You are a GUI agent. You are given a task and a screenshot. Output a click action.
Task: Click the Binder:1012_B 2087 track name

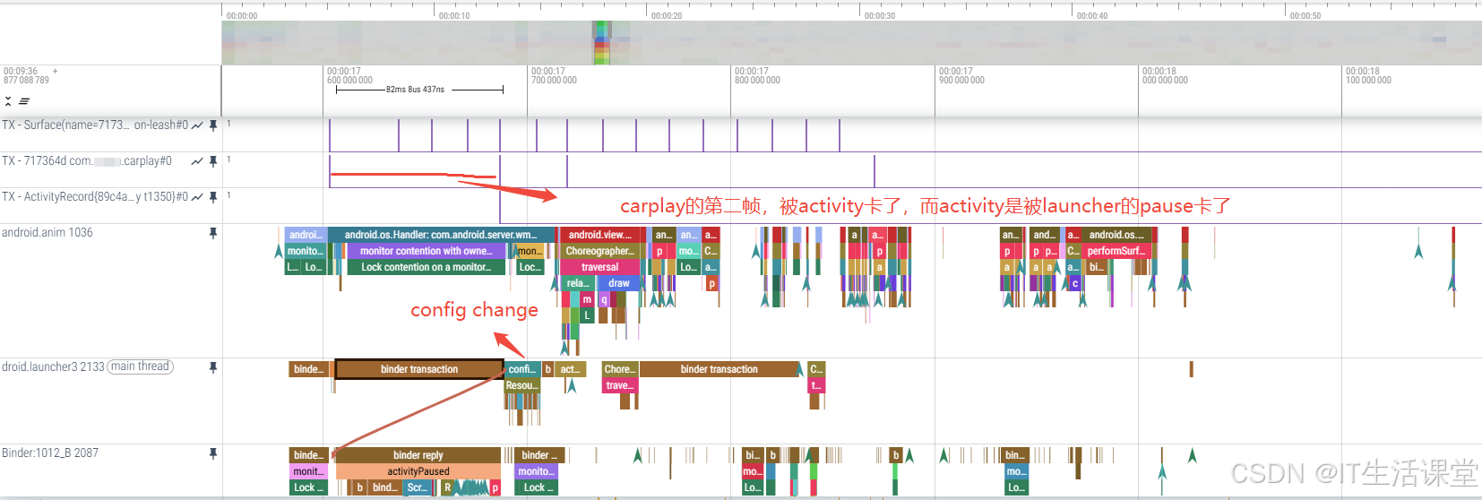click(x=50, y=453)
